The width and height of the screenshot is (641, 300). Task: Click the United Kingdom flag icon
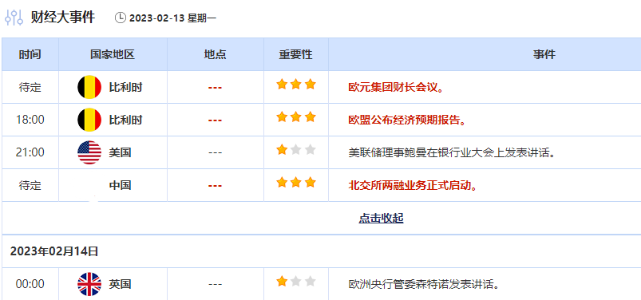click(x=89, y=284)
